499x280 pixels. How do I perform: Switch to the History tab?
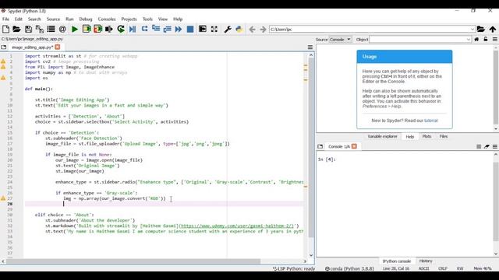click(426, 261)
